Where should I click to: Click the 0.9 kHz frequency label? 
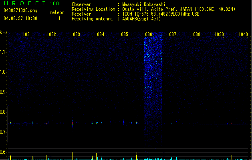(x=3, y=92)
